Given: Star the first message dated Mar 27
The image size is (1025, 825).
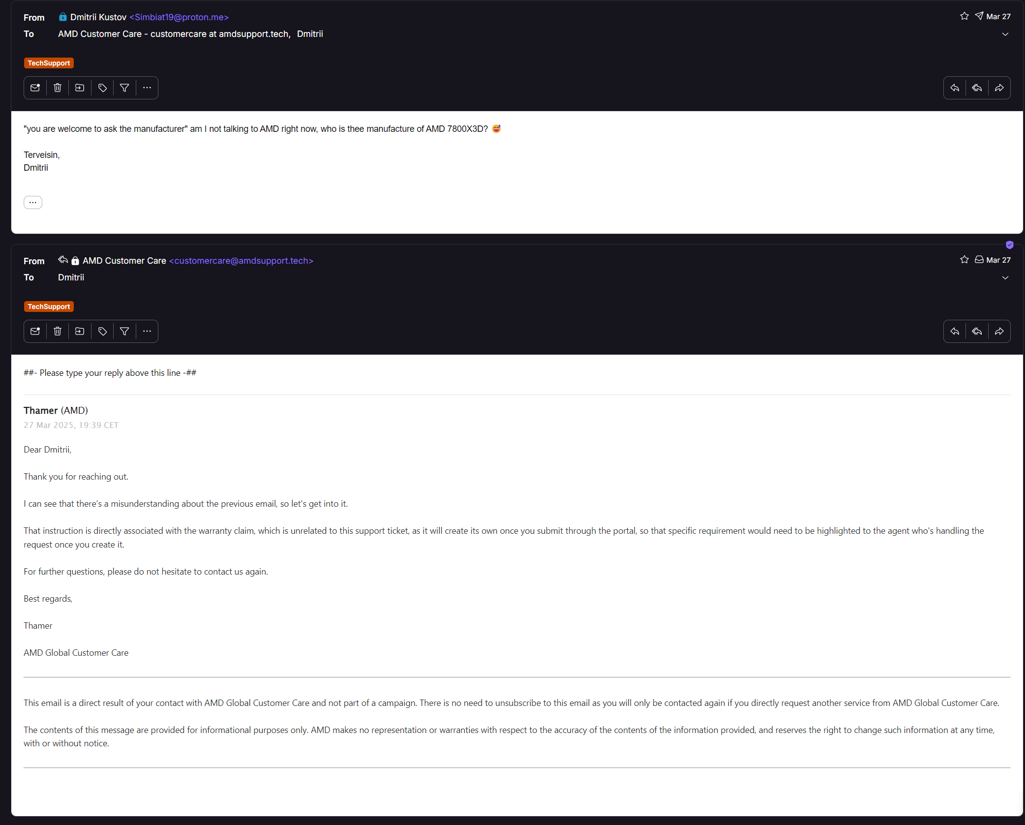Looking at the screenshot, I should point(964,16).
